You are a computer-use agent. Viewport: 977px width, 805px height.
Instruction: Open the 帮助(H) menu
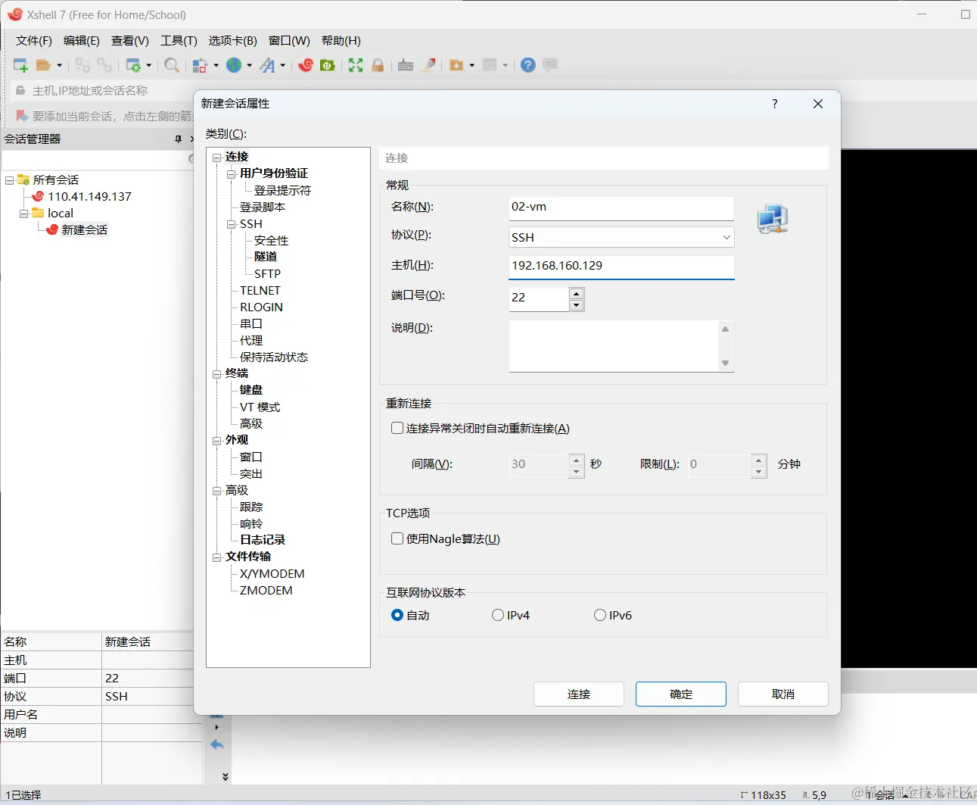pos(341,41)
